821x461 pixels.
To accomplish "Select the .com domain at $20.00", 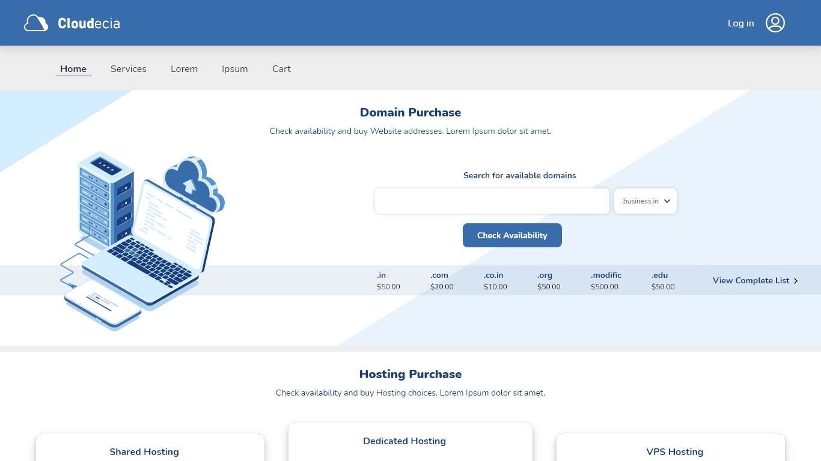I will (x=442, y=280).
